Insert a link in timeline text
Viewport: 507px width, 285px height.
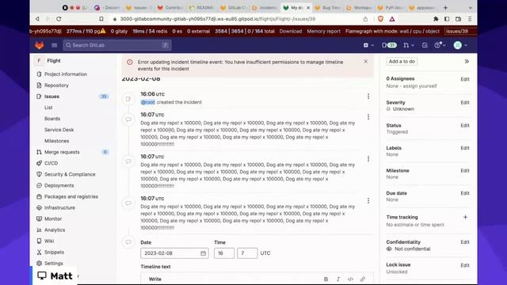363,279
